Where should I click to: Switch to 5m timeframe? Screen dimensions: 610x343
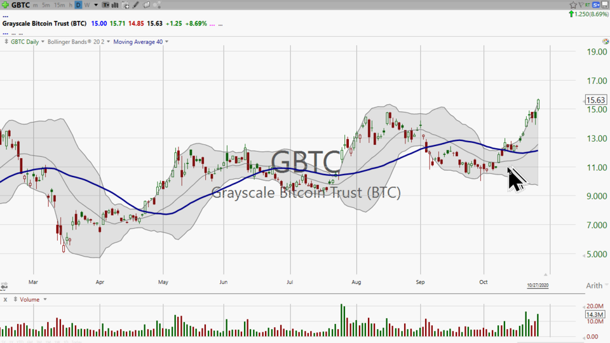click(46, 5)
